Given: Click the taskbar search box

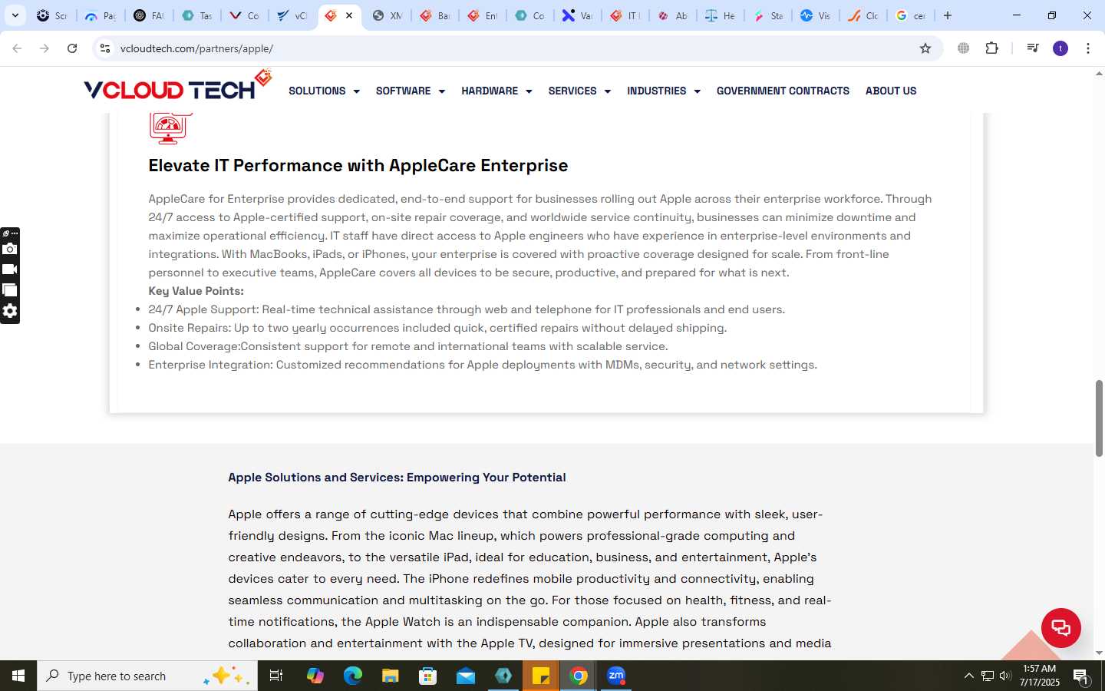Looking at the screenshot, I should (x=147, y=676).
